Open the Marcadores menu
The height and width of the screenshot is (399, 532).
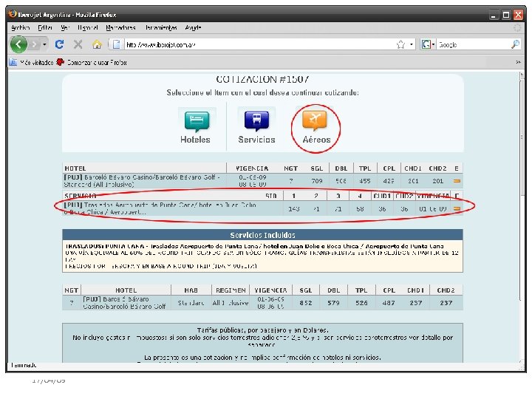[120, 28]
